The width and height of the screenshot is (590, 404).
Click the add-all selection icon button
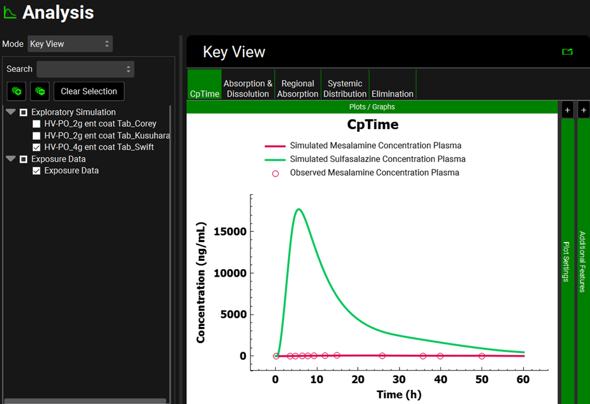16,91
